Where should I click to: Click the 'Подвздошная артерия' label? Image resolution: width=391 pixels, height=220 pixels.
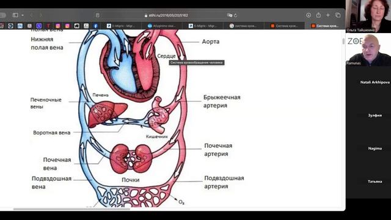point(224,182)
